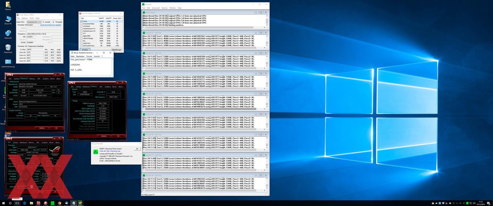493x206 pixels.
Task: Check the Vdimm/Timings test checkbox
Action: pos(81,38)
